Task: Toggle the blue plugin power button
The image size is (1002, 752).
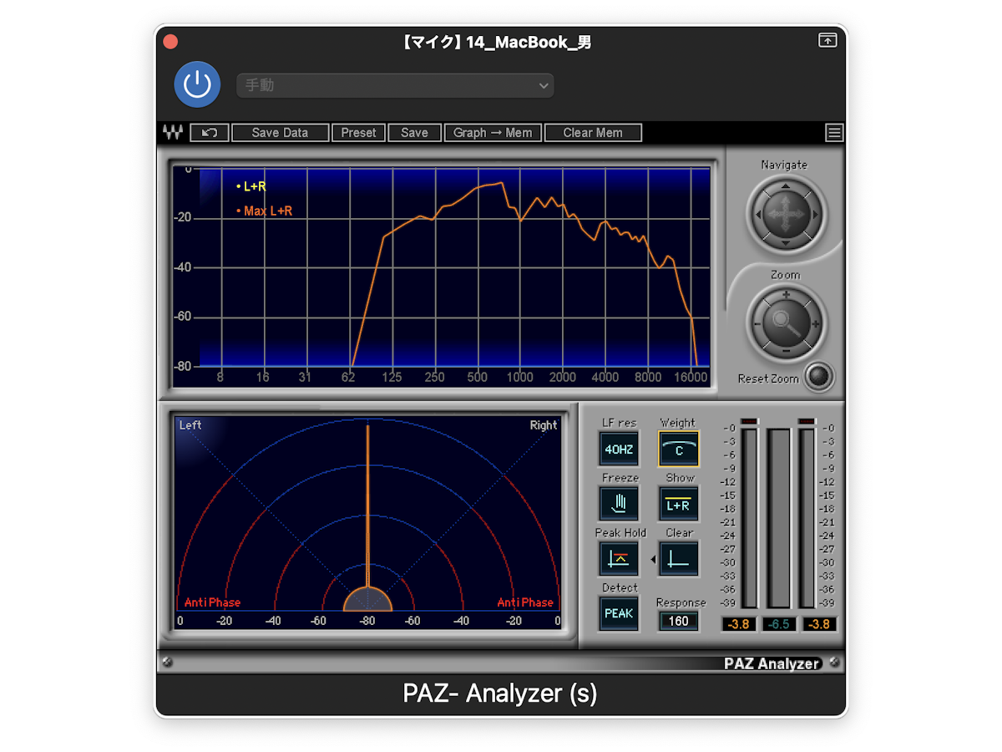Action: click(x=197, y=84)
